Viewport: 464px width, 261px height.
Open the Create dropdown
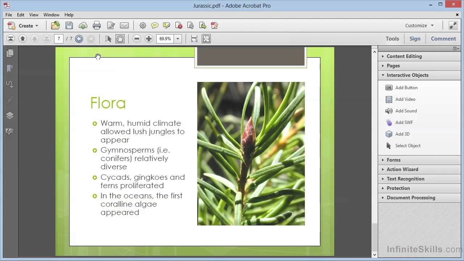[23, 25]
